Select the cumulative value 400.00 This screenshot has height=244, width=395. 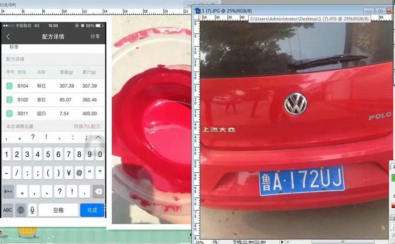[90, 114]
